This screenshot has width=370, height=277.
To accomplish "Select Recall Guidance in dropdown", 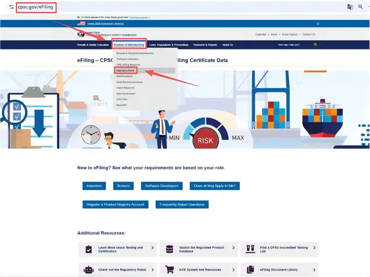I will click(124, 76).
